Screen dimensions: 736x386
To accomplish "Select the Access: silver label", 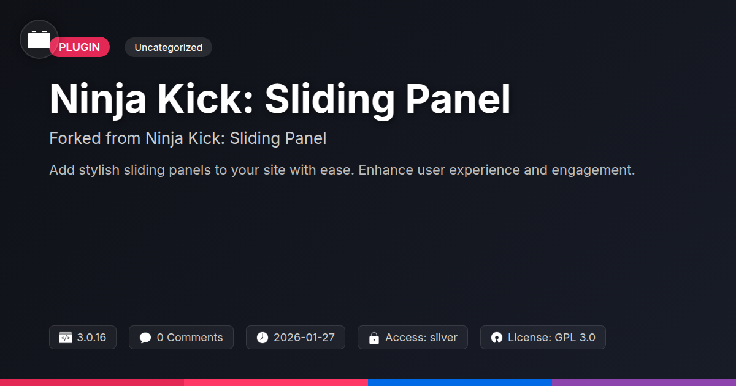I will 421,338.
